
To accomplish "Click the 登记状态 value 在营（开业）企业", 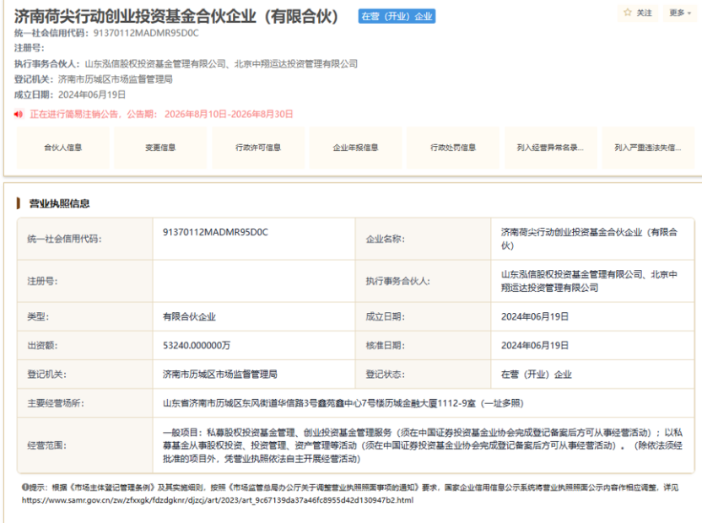I will tap(537, 375).
